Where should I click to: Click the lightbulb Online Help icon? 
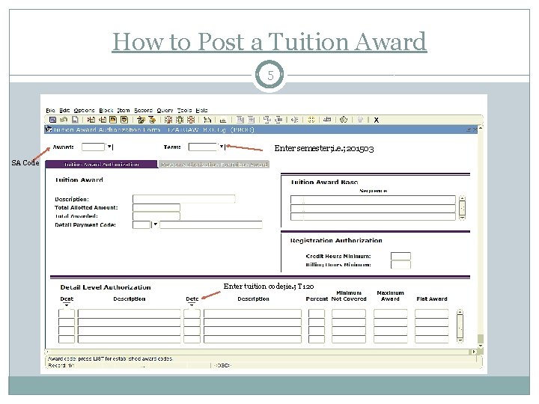point(360,120)
